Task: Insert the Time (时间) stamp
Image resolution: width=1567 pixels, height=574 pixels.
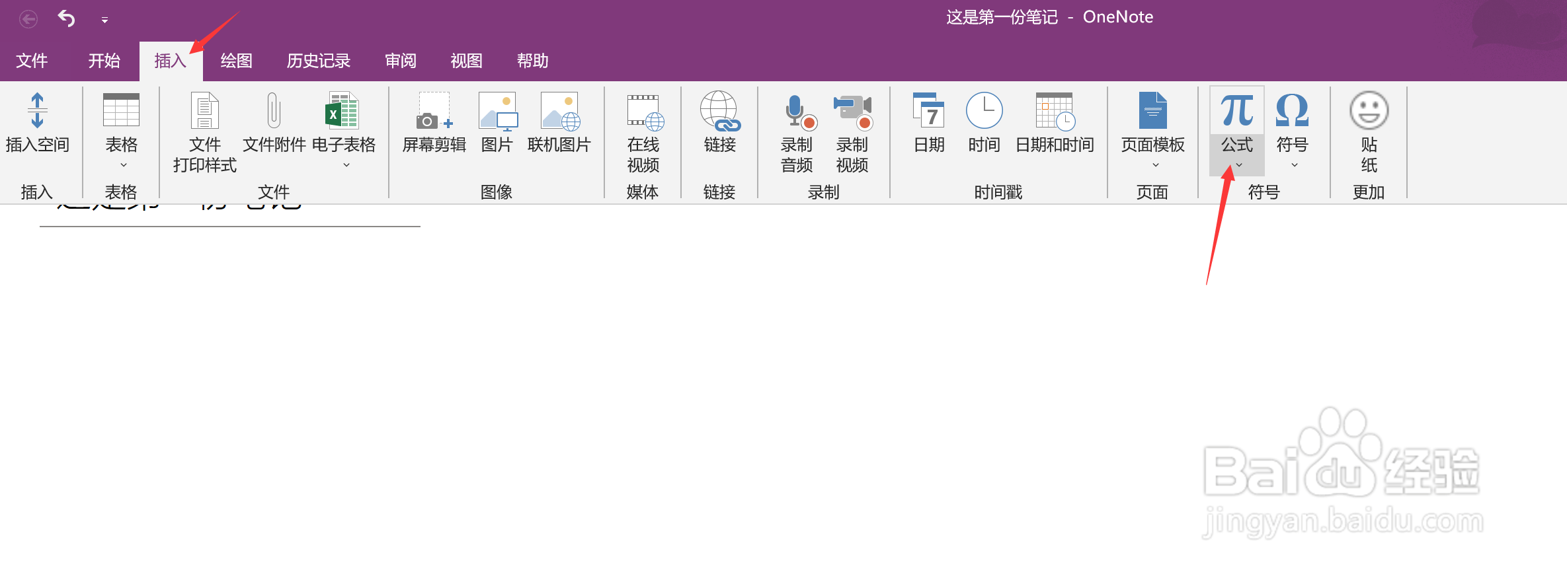Action: point(984,110)
